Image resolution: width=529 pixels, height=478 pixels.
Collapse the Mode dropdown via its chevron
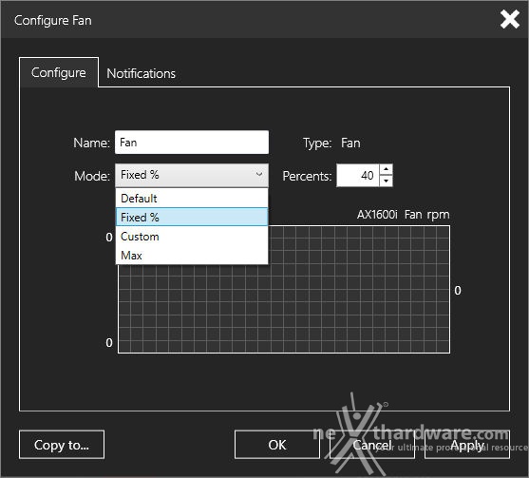click(259, 175)
